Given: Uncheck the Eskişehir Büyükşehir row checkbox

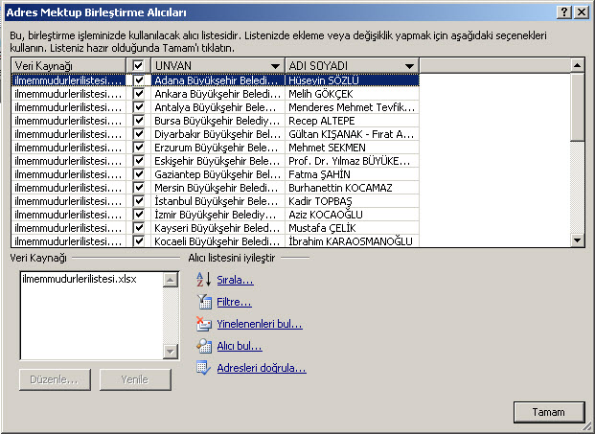Looking at the screenshot, I should click(139, 160).
